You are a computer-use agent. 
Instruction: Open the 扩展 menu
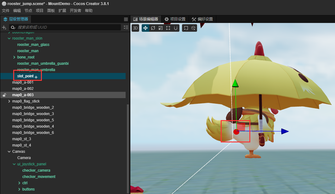pyautogui.click(x=62, y=11)
